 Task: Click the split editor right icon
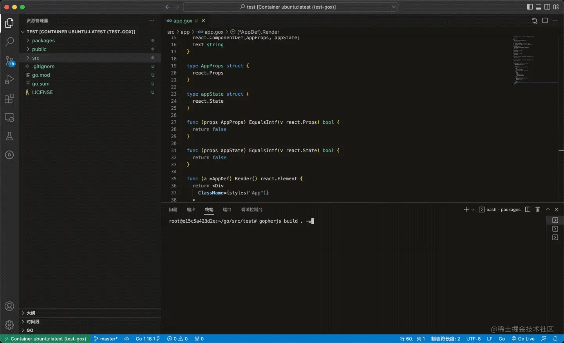(545, 21)
